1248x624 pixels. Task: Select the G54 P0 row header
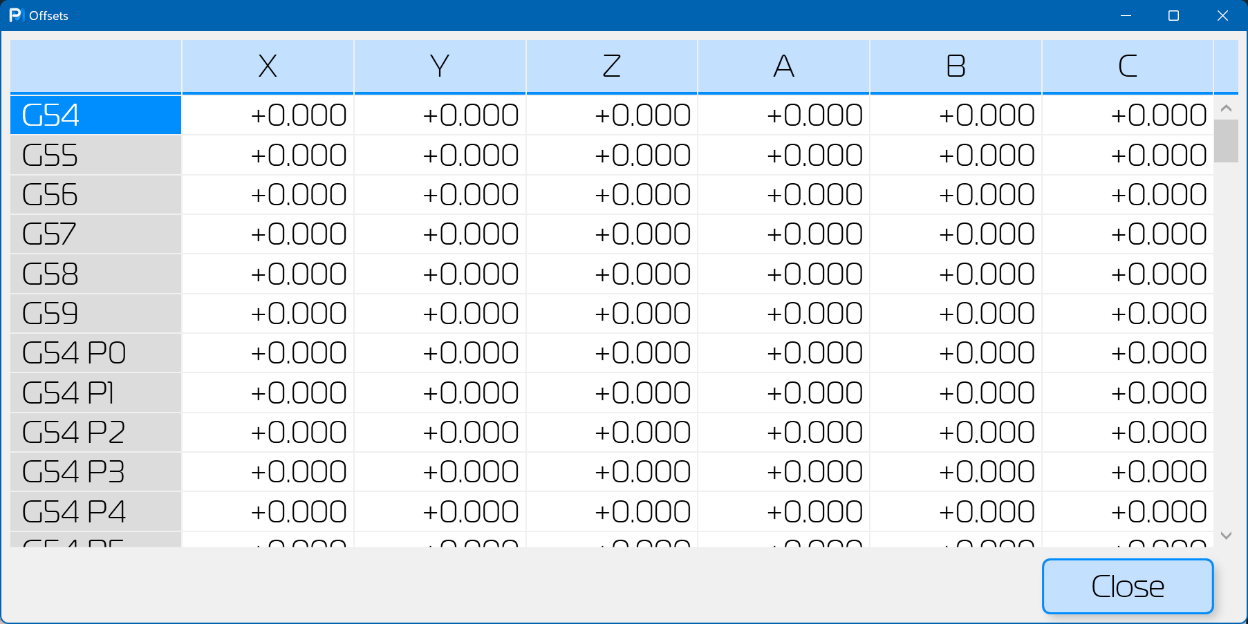pyautogui.click(x=95, y=353)
